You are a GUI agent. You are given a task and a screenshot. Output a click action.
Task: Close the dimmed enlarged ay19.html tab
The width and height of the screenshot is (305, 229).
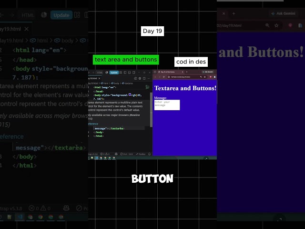(27, 29)
